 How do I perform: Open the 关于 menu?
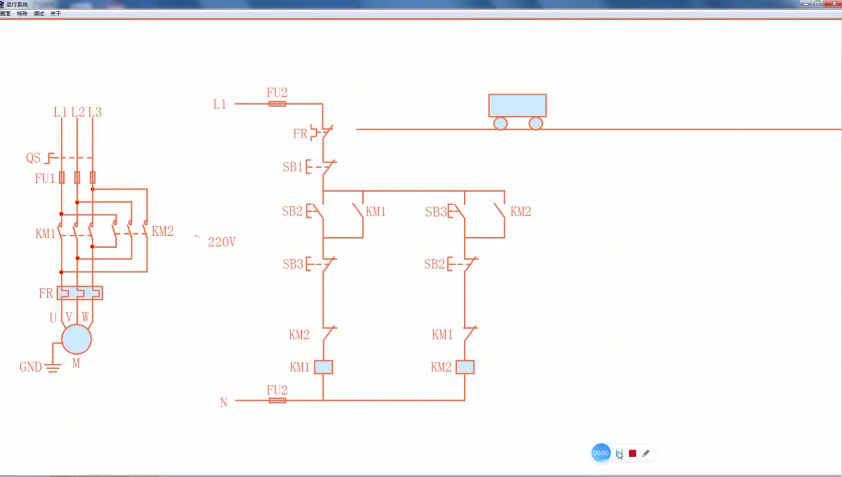point(56,14)
